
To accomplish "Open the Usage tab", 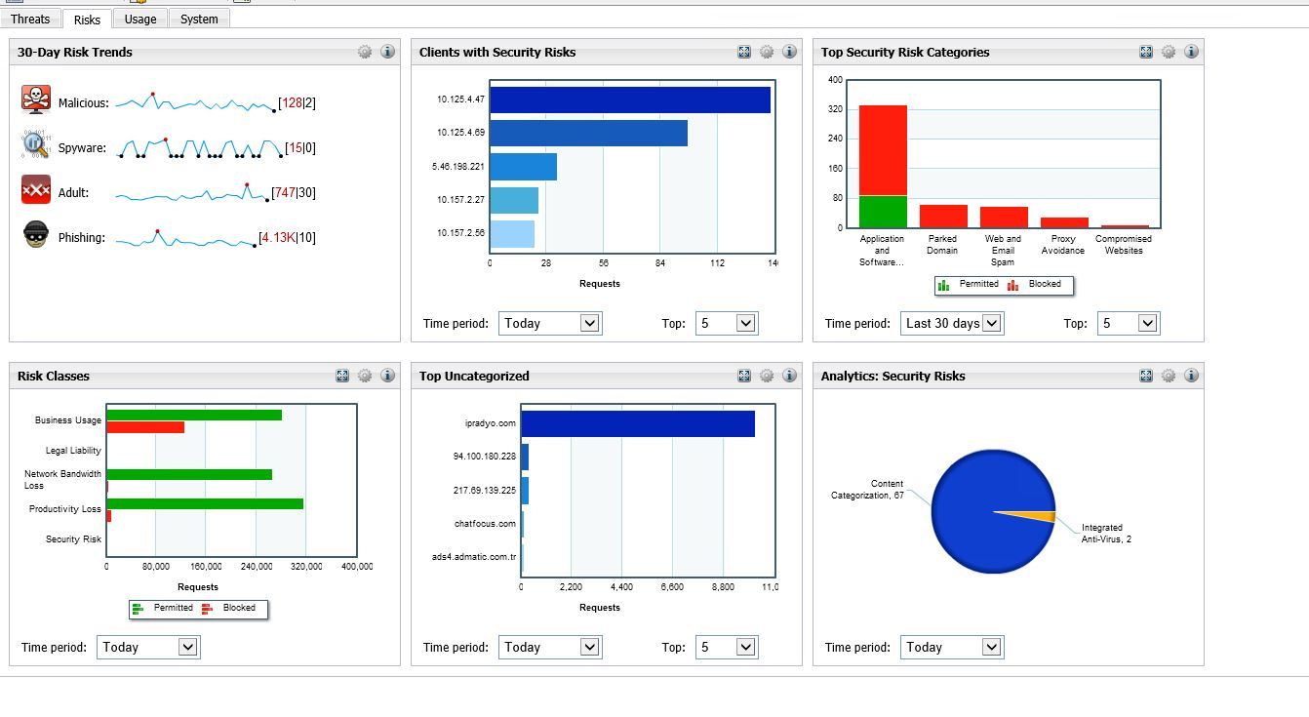I will point(140,19).
